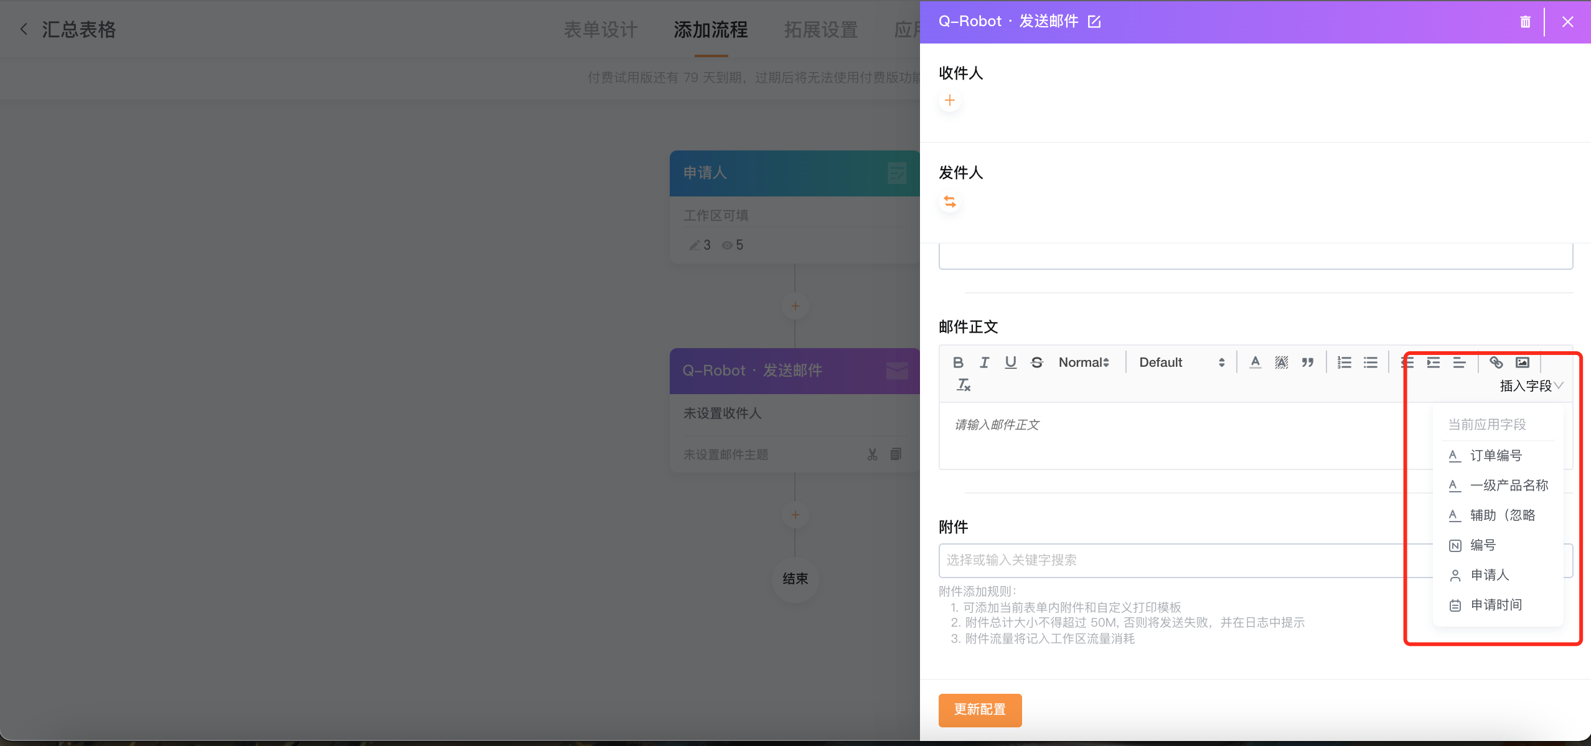Viewport: 1591px width, 746px height.
Task: Switch to 添加流程 tab
Action: coord(711,30)
